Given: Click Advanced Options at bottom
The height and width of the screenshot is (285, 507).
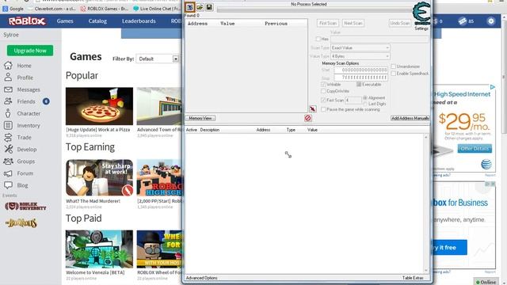Looking at the screenshot, I should 201,278.
